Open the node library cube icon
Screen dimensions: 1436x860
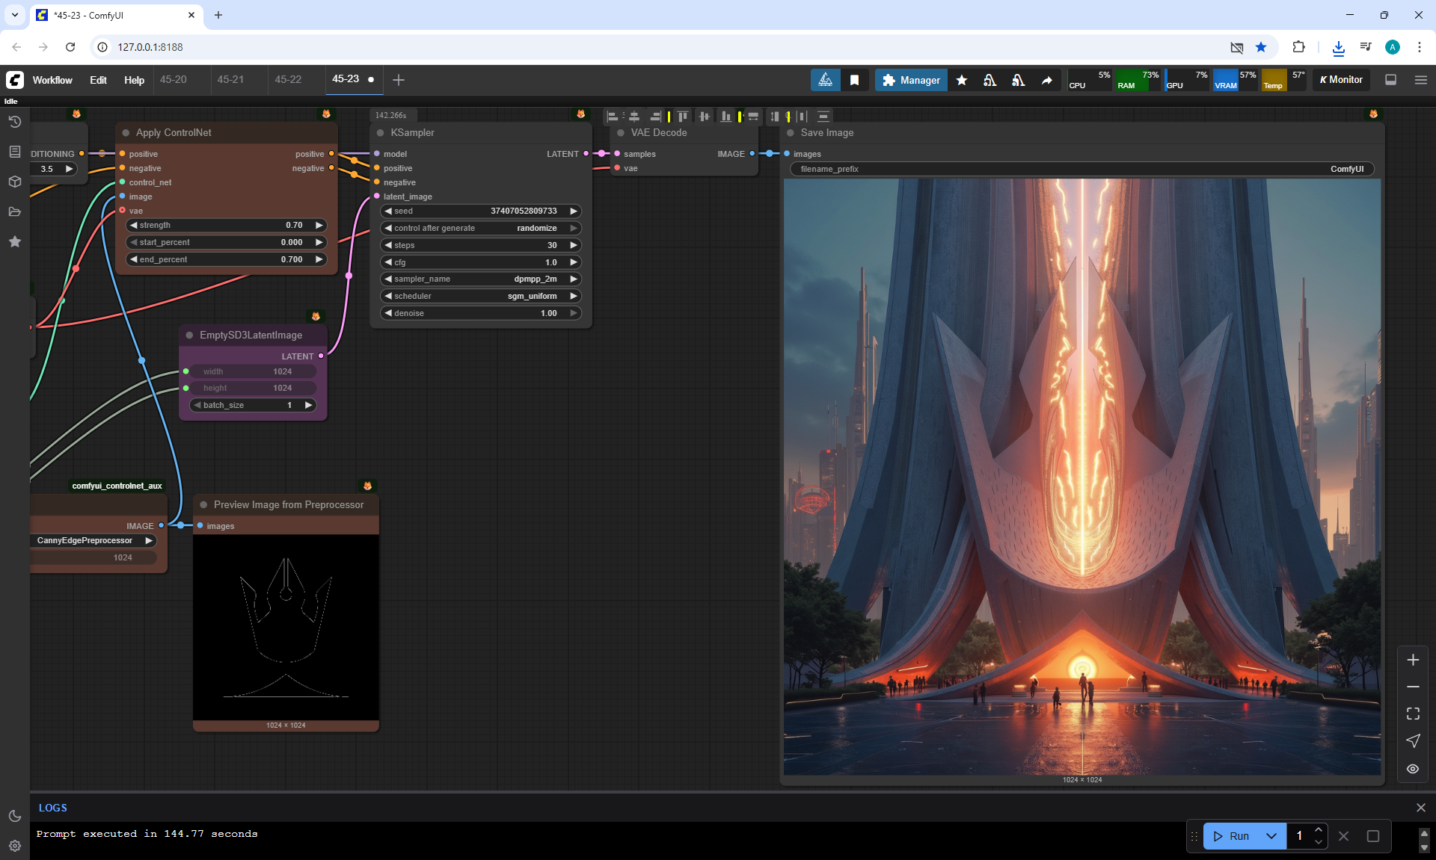tap(14, 182)
